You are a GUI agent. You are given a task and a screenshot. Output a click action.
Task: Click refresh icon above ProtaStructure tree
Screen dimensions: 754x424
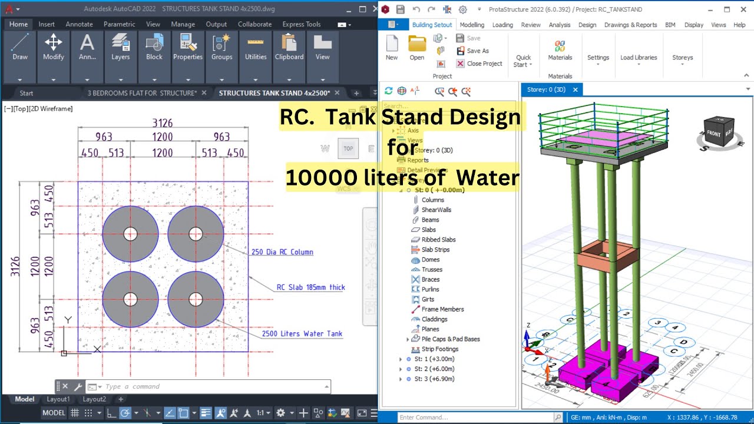coord(388,91)
